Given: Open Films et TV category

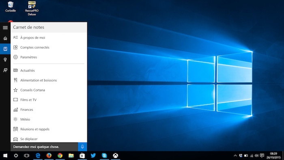Looking at the screenshot, I should [49, 100].
